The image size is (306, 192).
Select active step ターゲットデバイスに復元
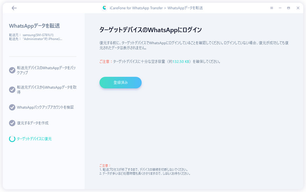coord(34,139)
